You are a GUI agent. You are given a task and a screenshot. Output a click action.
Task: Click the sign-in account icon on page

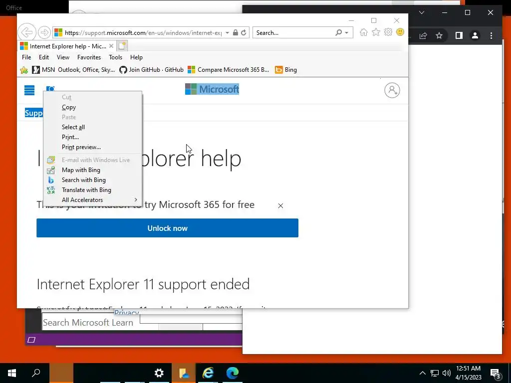pyautogui.click(x=392, y=90)
